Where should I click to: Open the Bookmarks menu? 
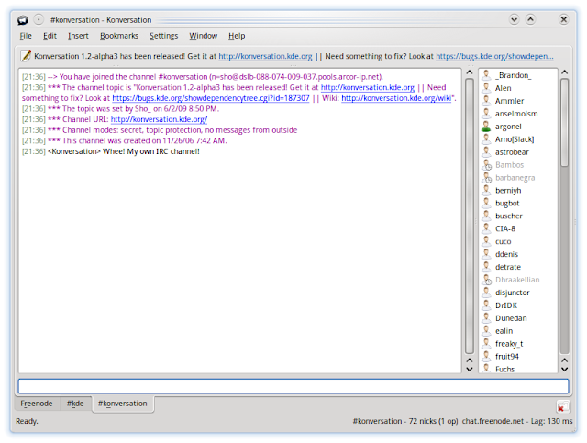pyautogui.click(x=119, y=36)
